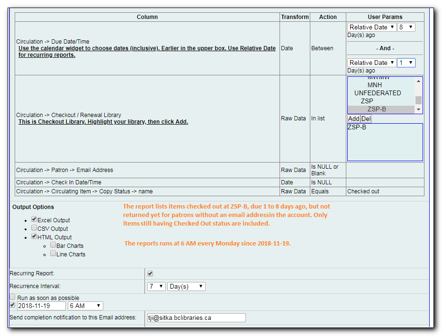Enable the Line Charts option
The width and height of the screenshot is (442, 336).
pos(53,254)
